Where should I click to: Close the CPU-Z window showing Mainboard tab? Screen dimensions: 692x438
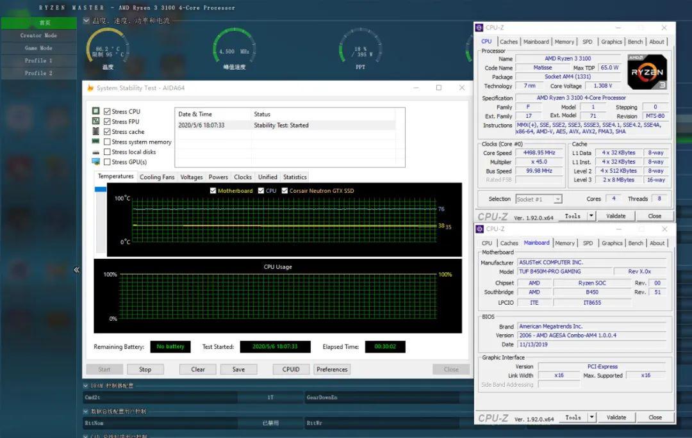point(664,229)
